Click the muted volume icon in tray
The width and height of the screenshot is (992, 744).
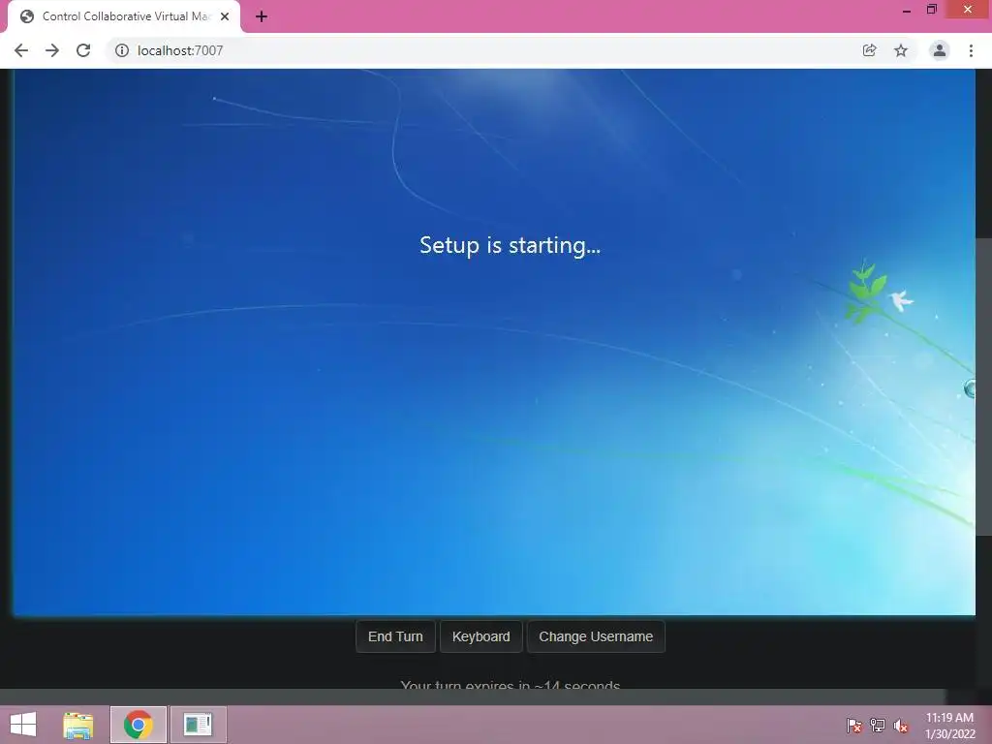pyautogui.click(x=901, y=725)
